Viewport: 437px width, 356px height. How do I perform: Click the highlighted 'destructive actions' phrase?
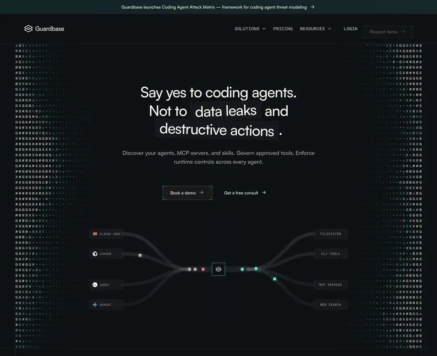pos(217,130)
